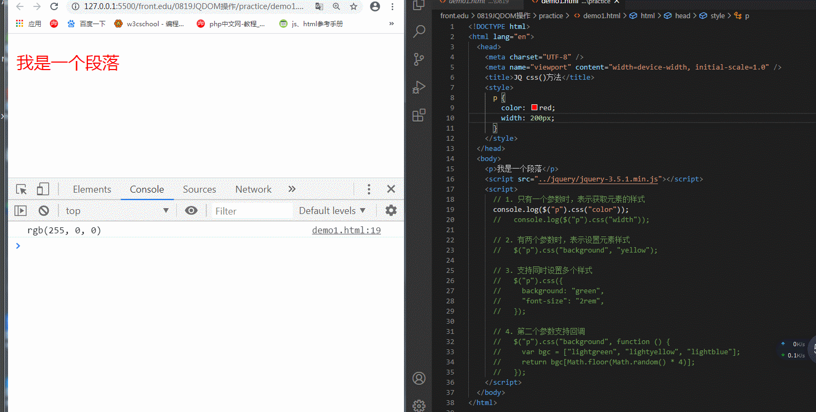
Task: Open VS Code Source Control view
Action: 419,59
